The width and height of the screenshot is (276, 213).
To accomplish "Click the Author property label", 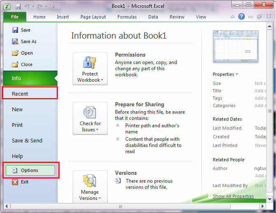I will click(220, 168).
